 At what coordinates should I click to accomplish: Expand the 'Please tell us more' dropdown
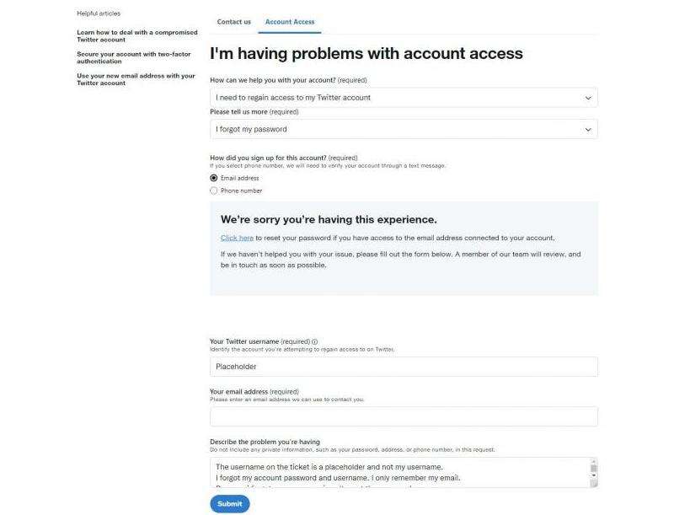click(403, 130)
